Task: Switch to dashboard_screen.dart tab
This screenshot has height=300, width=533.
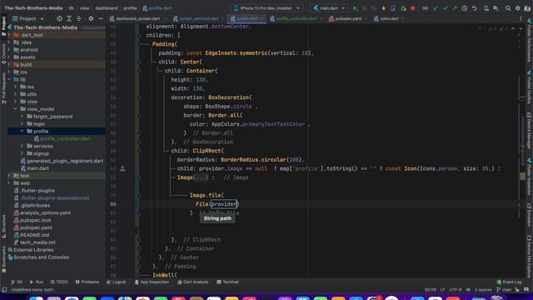Action: (x=137, y=18)
